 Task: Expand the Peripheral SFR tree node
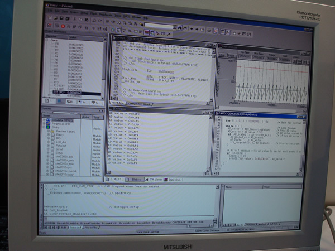click(x=44, y=124)
